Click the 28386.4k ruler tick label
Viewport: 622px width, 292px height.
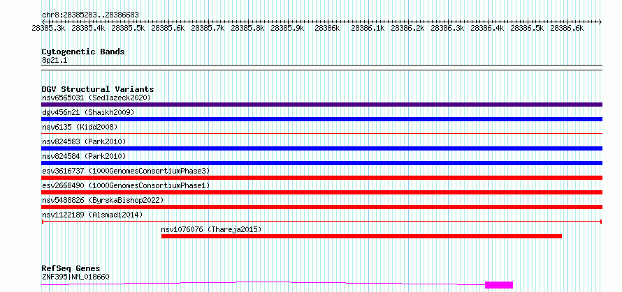tap(487, 28)
